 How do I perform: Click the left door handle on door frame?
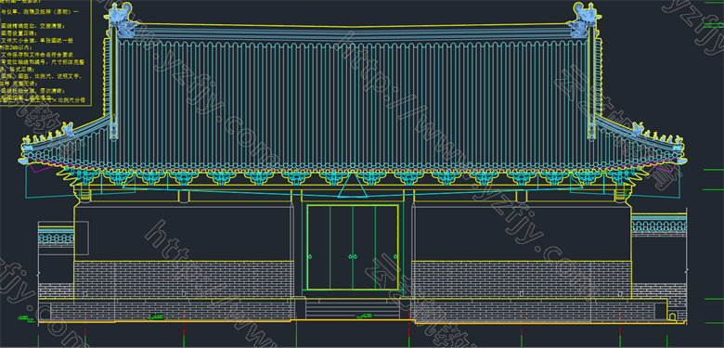coord(310,257)
